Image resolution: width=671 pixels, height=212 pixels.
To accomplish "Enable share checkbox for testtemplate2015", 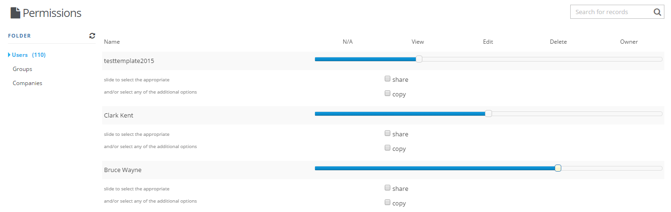I will pos(388,79).
